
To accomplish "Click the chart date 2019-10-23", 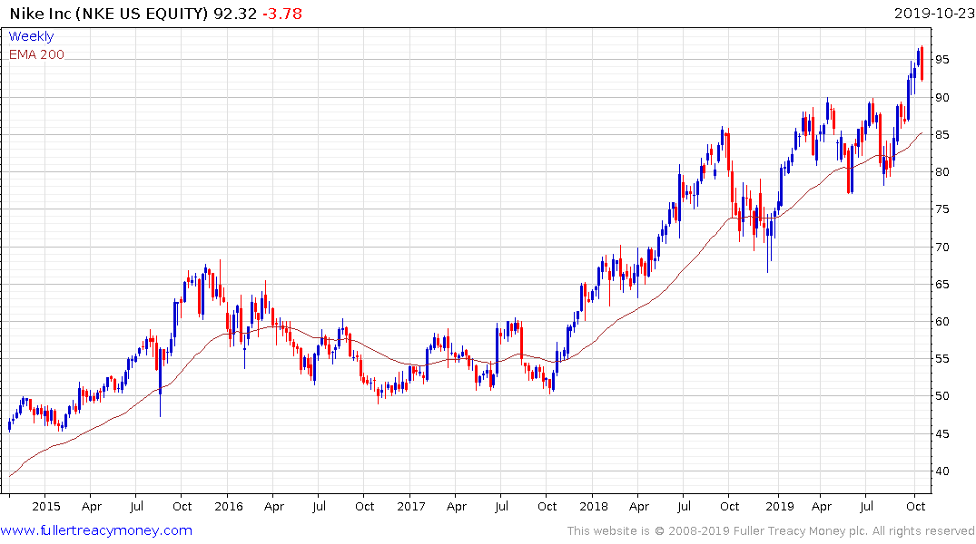I will [934, 14].
